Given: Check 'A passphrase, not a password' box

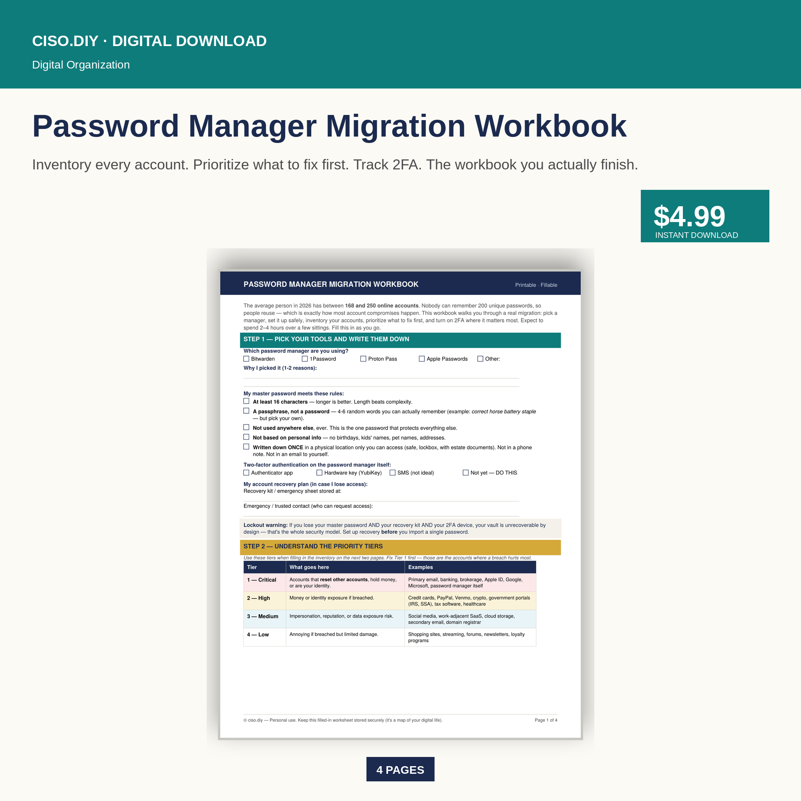Looking at the screenshot, I should 246,411.
